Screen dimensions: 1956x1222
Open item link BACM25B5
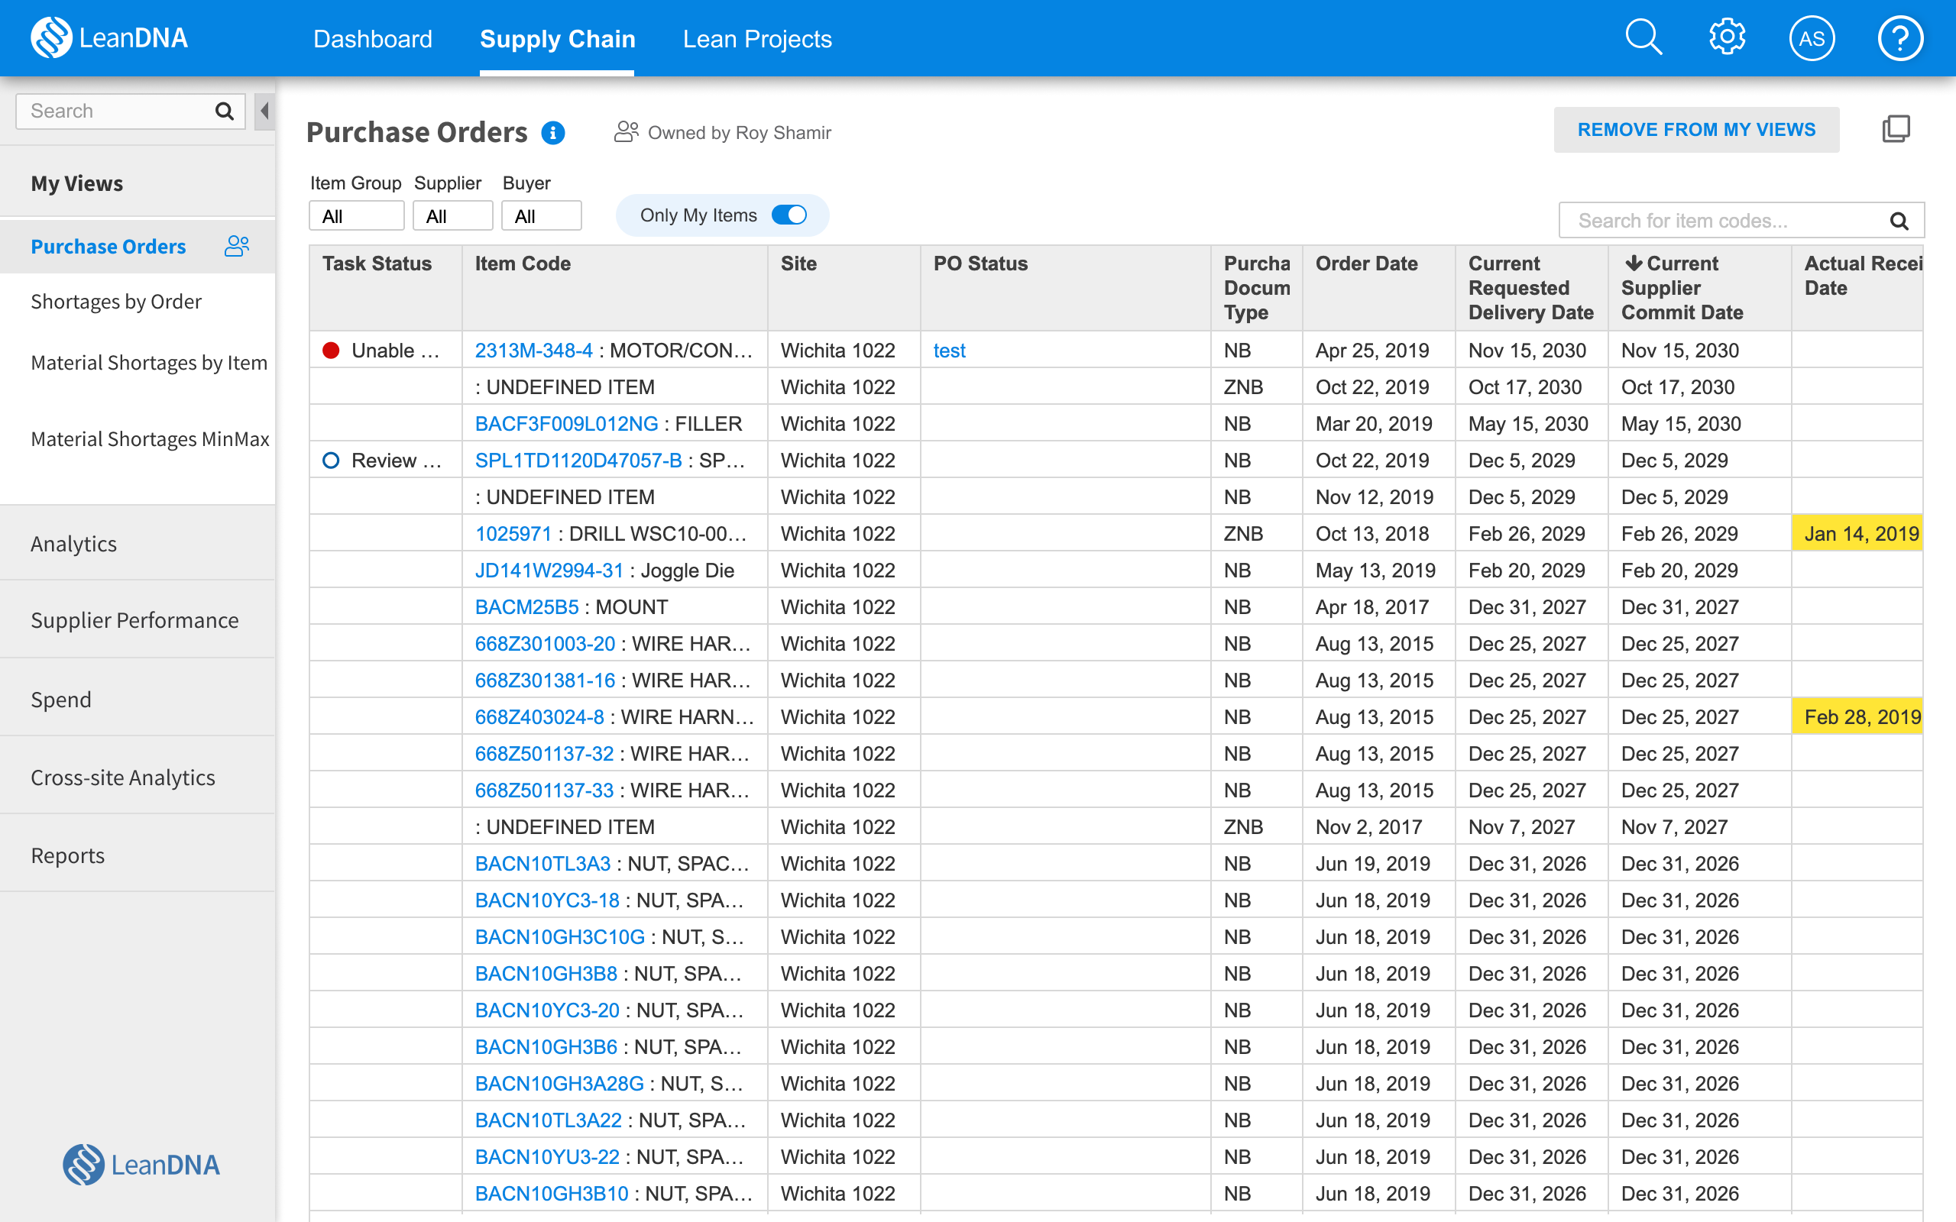pyautogui.click(x=526, y=607)
